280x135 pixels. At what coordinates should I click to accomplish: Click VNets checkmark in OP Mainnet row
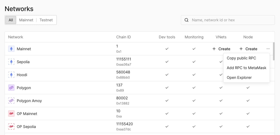[x=221, y=113]
